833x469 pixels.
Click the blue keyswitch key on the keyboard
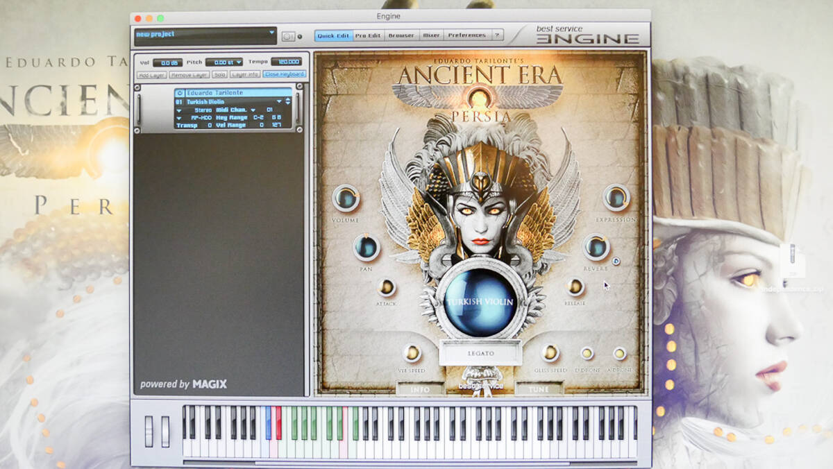tap(269, 423)
